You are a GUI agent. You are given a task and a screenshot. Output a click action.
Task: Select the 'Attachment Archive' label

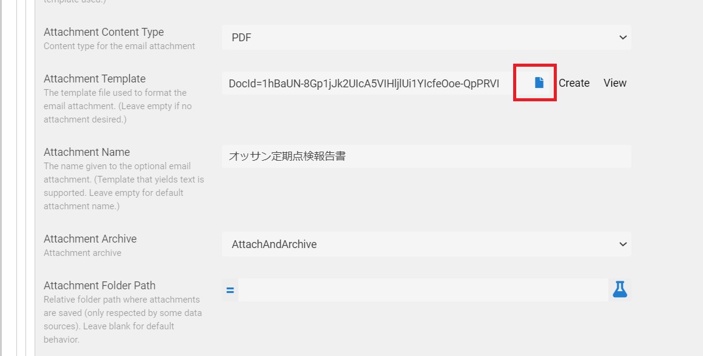90,239
